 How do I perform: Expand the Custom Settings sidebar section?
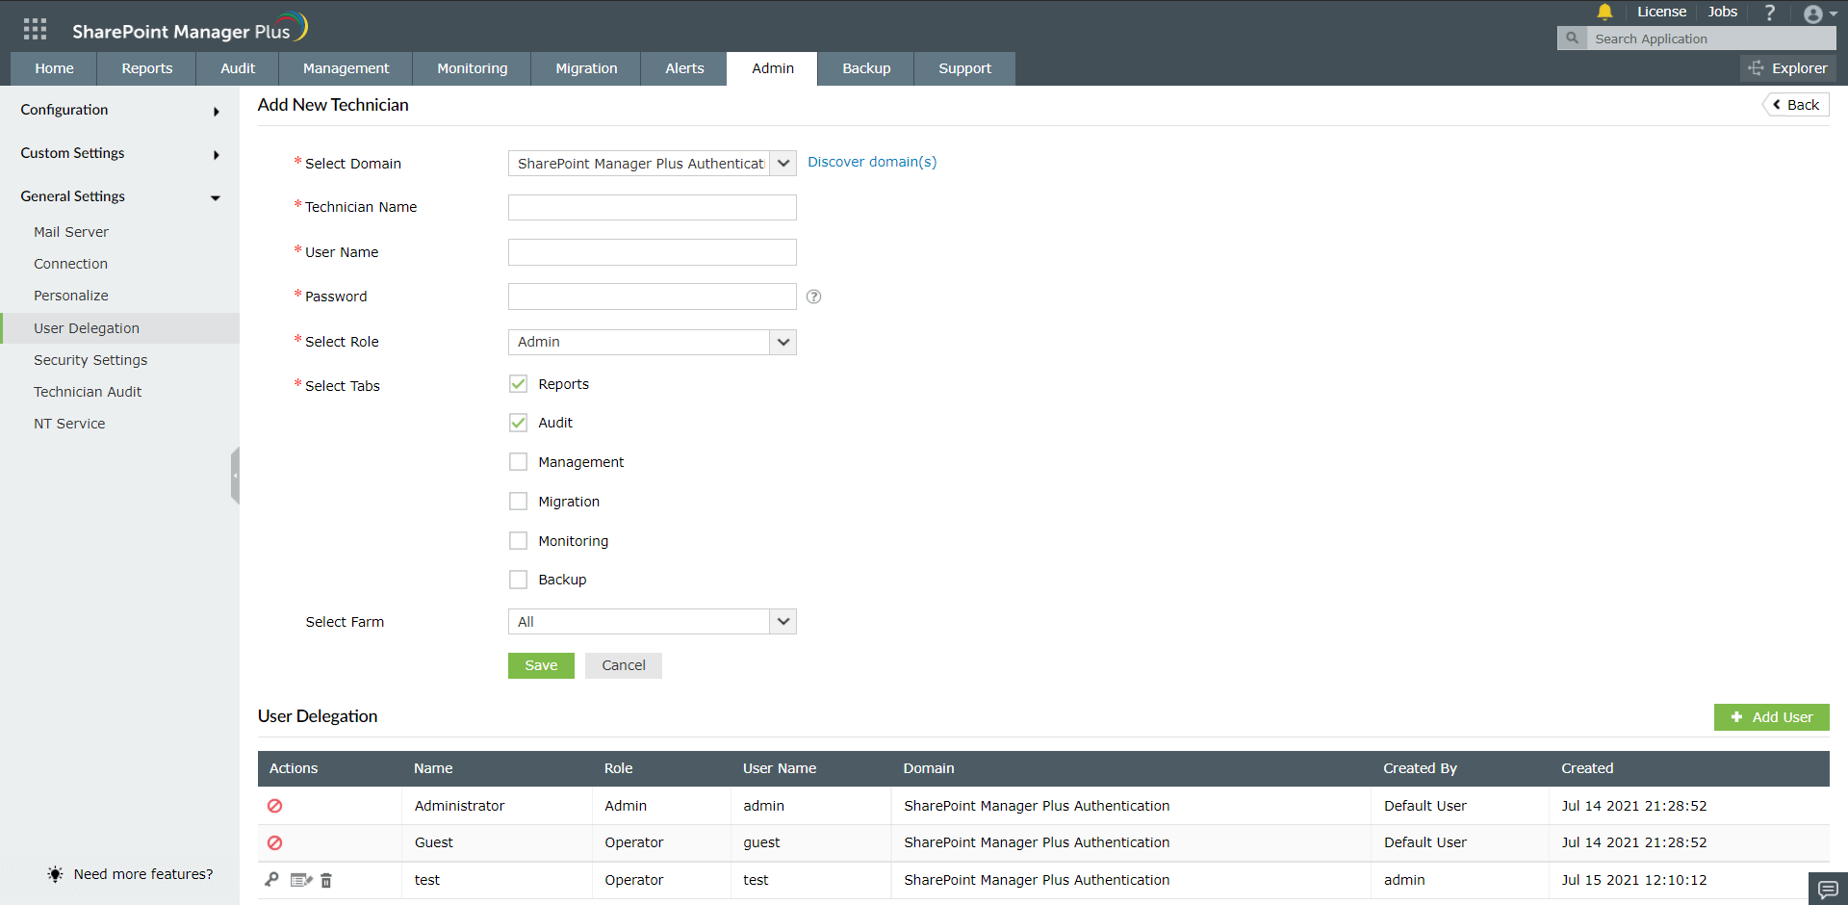119,153
